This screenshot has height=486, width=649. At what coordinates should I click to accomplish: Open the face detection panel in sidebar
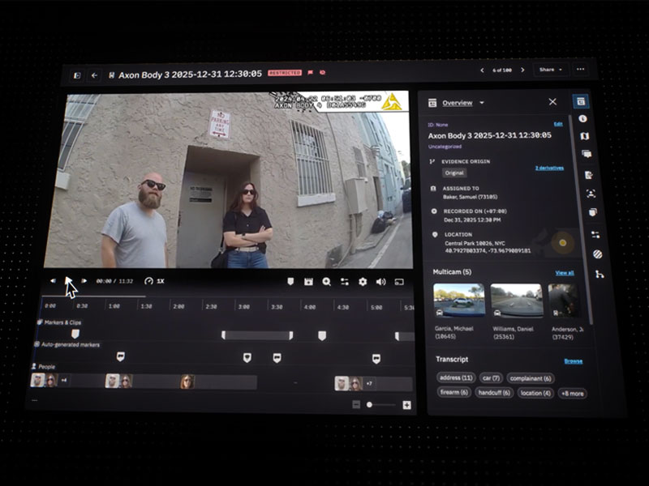pyautogui.click(x=590, y=194)
